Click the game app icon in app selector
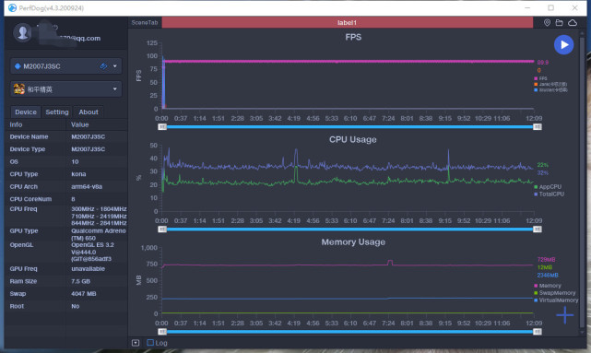 tap(18, 89)
